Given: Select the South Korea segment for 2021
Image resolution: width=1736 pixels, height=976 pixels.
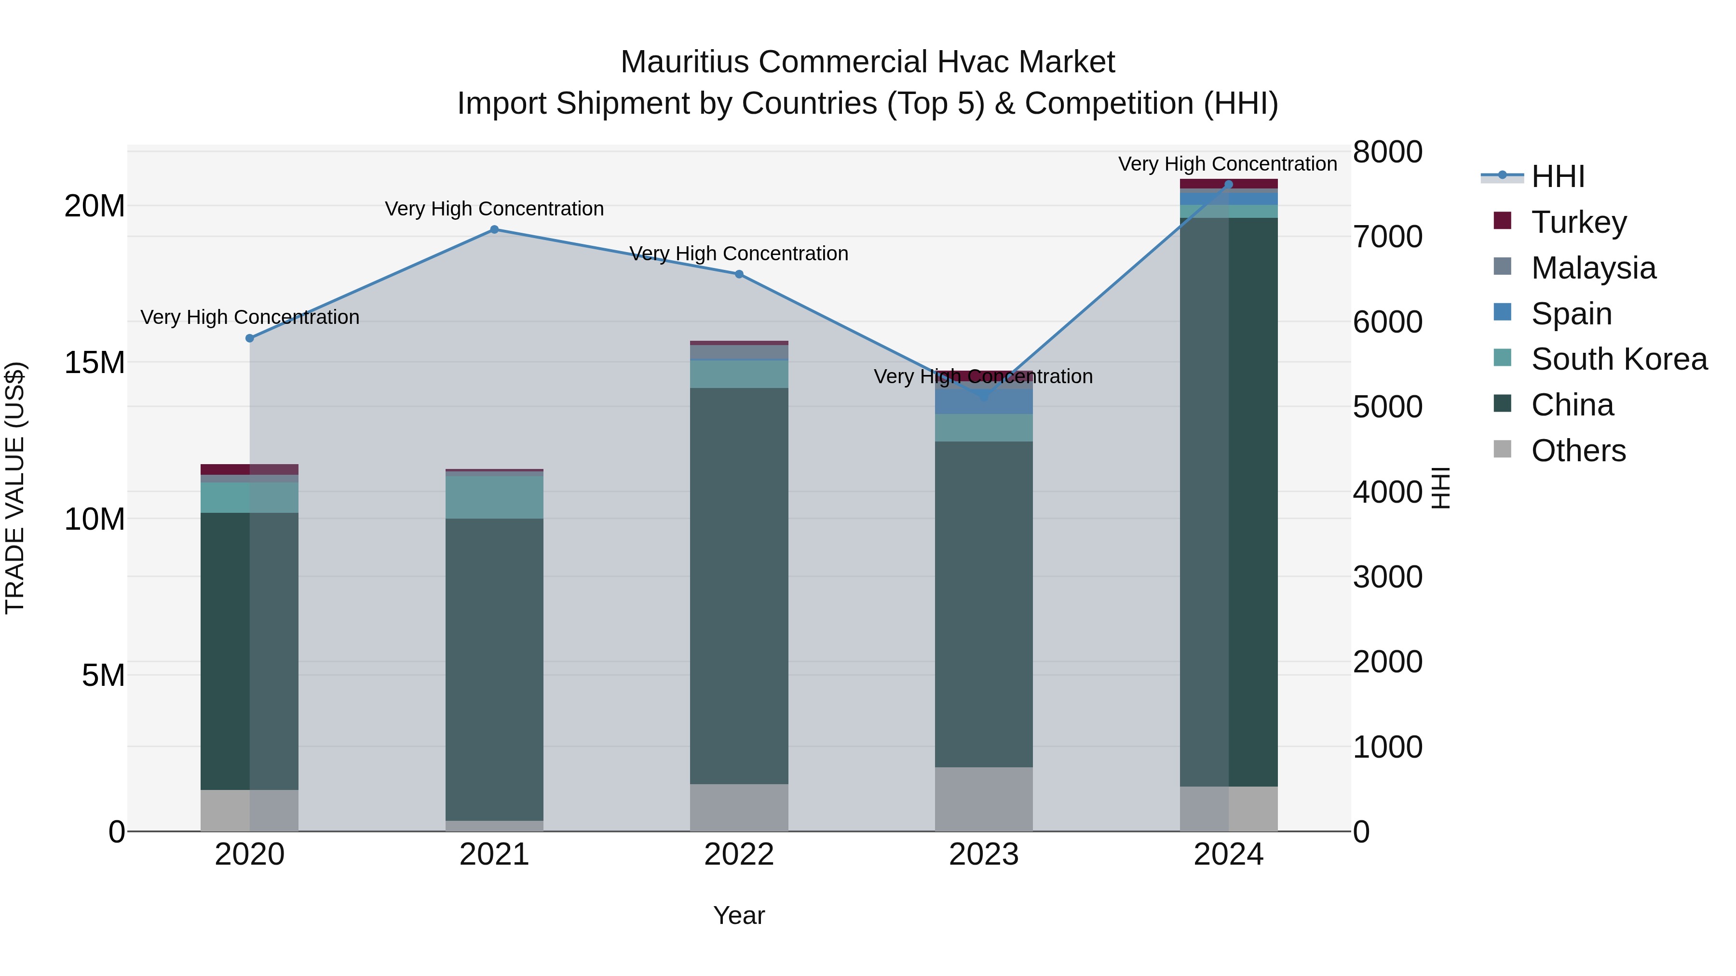Looking at the screenshot, I should pyautogui.click(x=494, y=498).
